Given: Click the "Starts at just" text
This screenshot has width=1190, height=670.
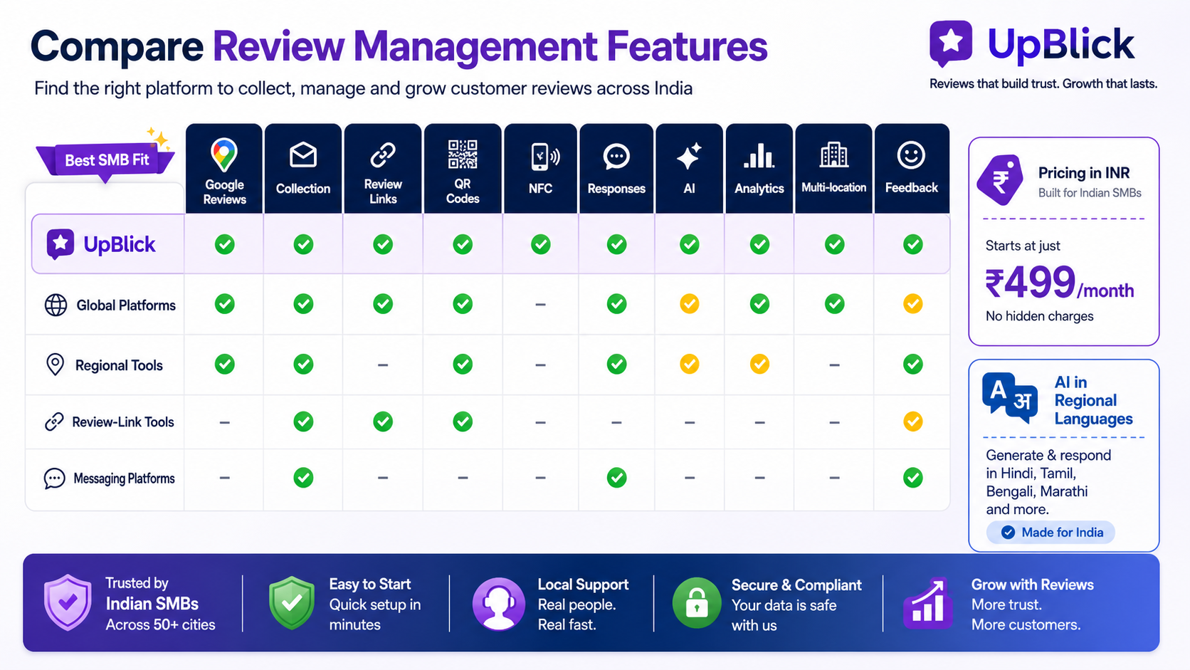Looking at the screenshot, I should point(1023,246).
